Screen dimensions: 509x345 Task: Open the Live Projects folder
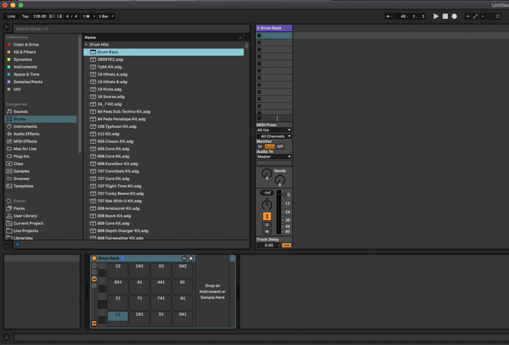[26, 231]
